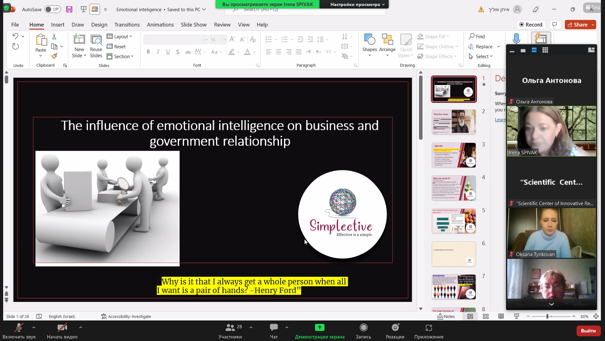
Task: Open Zoom participants icon
Action: 230,327
